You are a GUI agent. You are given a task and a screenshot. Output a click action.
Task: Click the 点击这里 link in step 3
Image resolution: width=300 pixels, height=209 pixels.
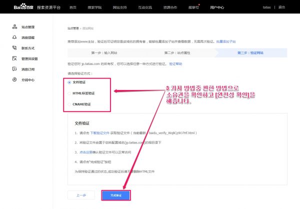[86, 152]
